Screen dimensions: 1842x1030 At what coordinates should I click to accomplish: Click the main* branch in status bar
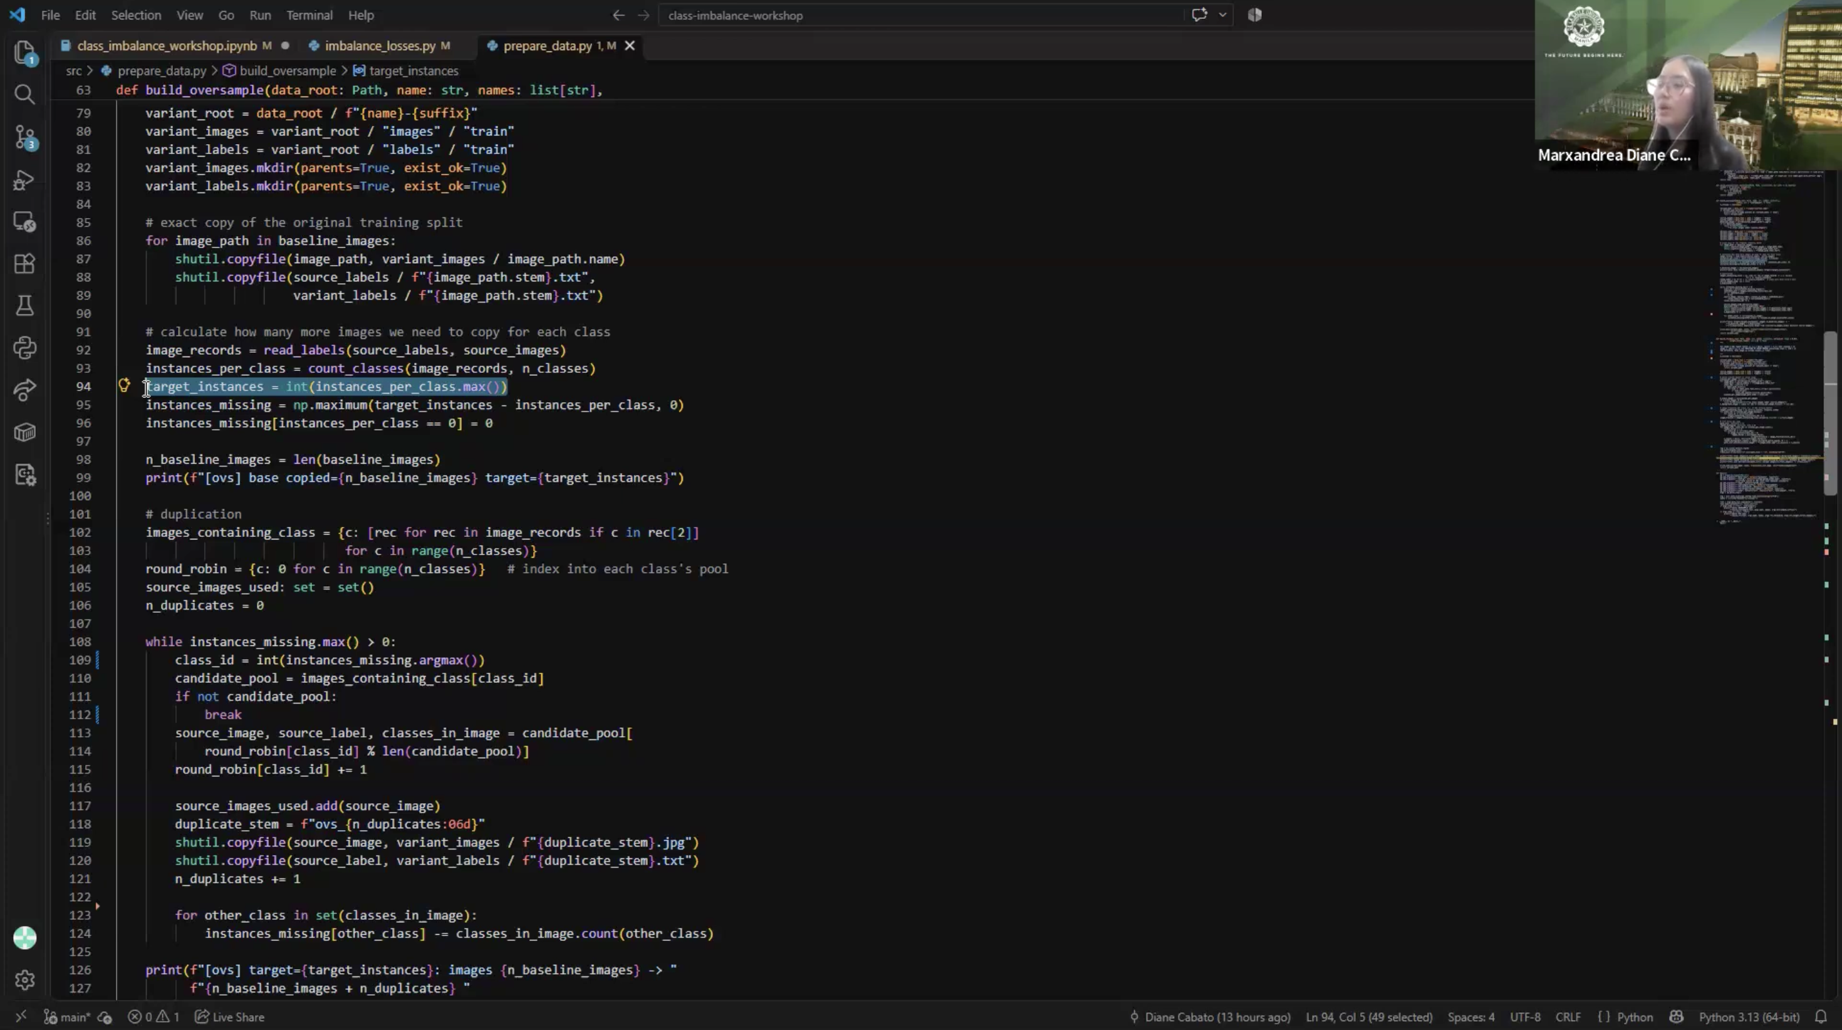pyautogui.click(x=67, y=1016)
